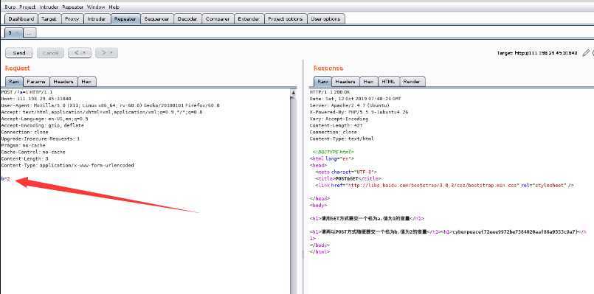Click the User-Agent header line

pos(110,105)
